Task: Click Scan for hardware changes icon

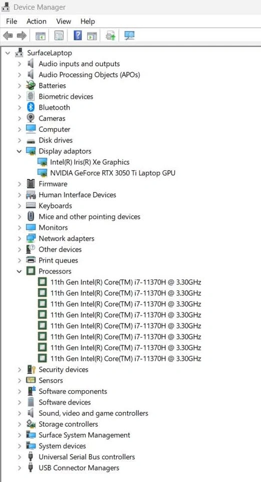Action: (129, 36)
